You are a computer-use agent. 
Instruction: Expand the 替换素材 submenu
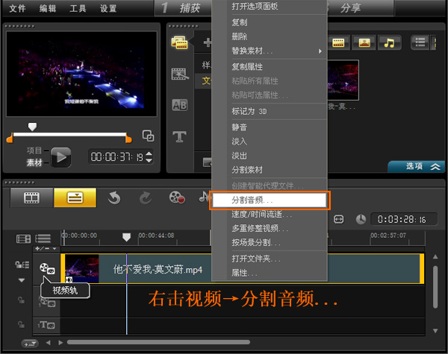coord(269,51)
